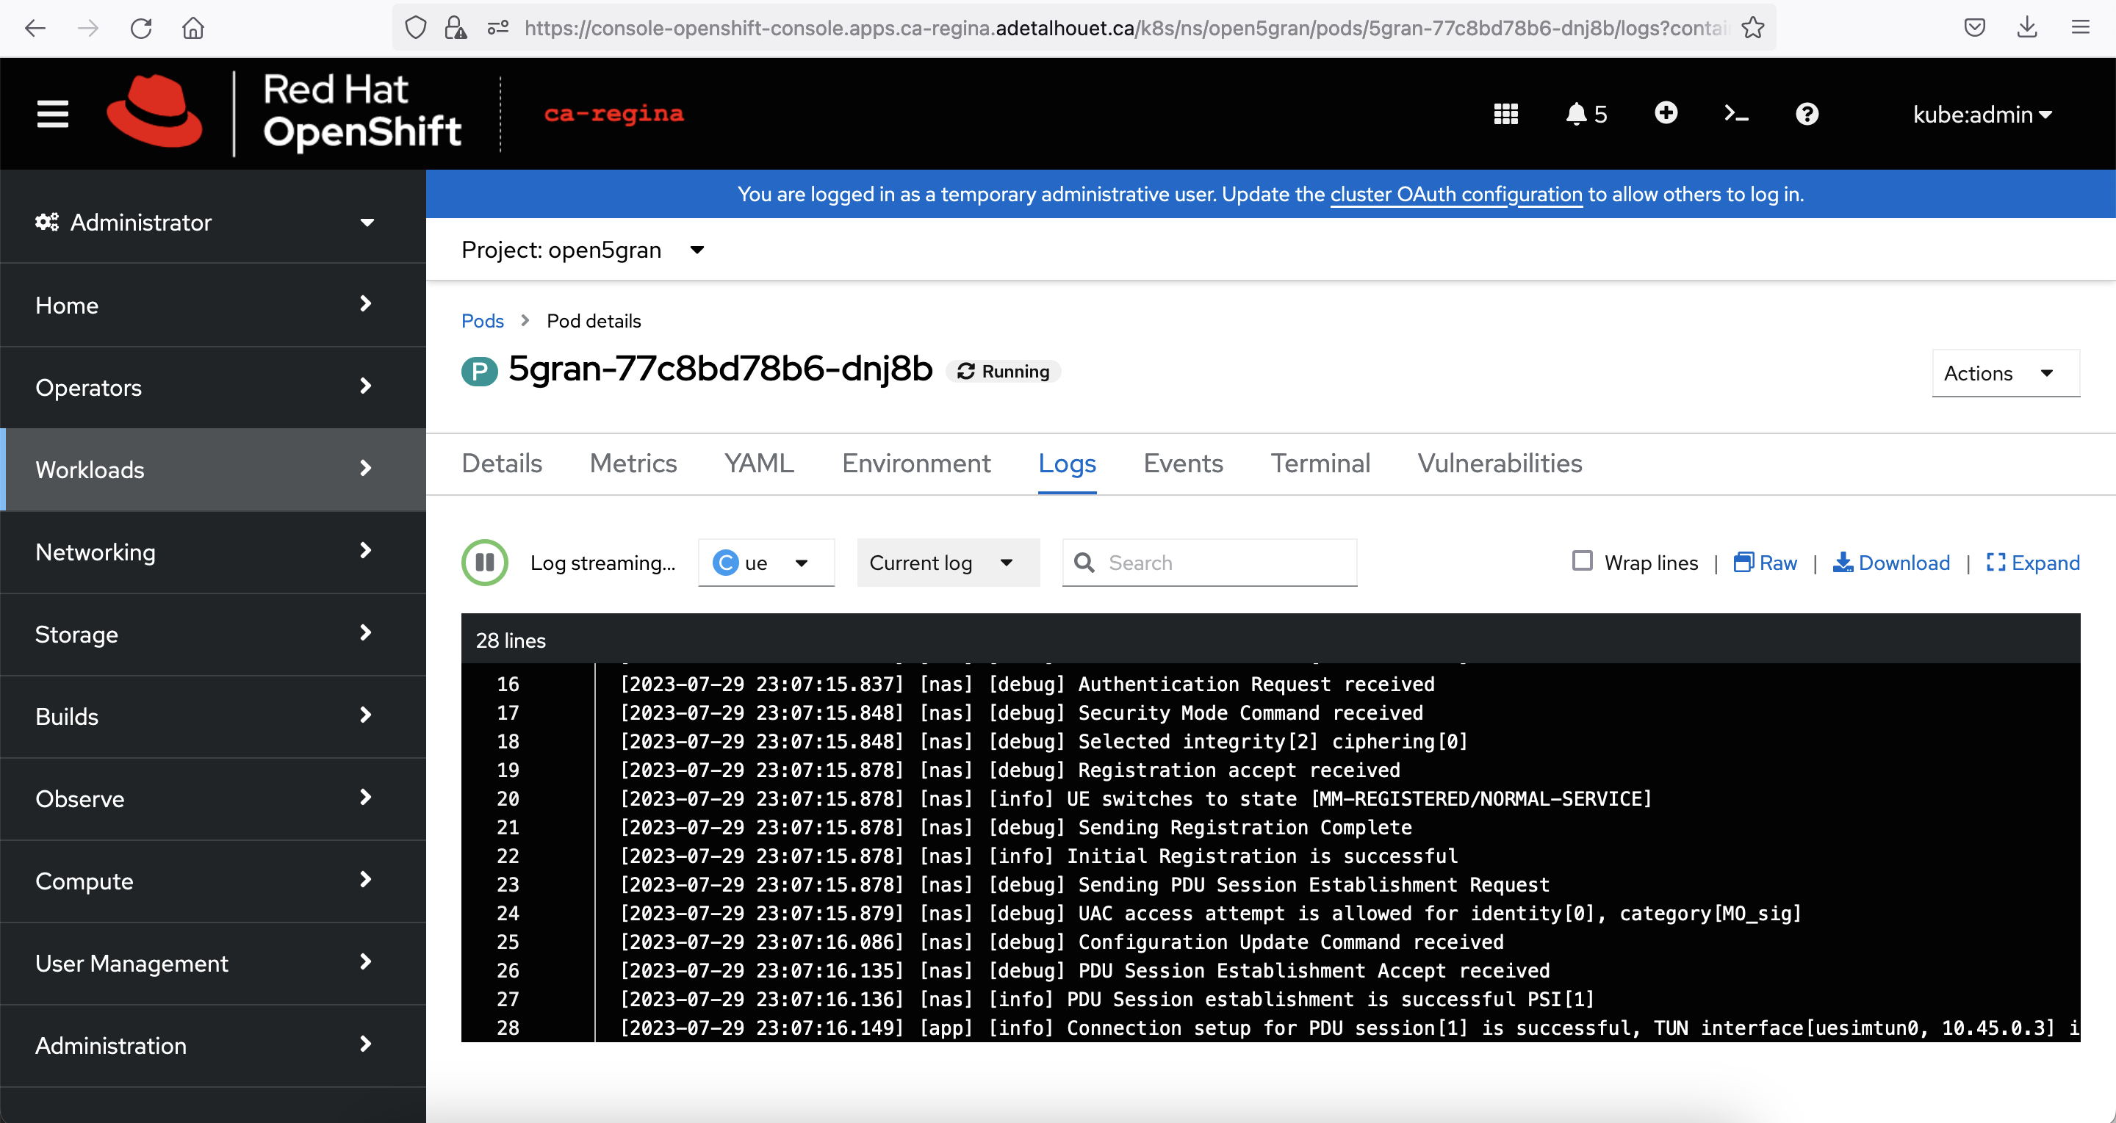Viewport: 2116px width, 1123px height.
Task: Open the help question mark icon
Action: point(1807,114)
